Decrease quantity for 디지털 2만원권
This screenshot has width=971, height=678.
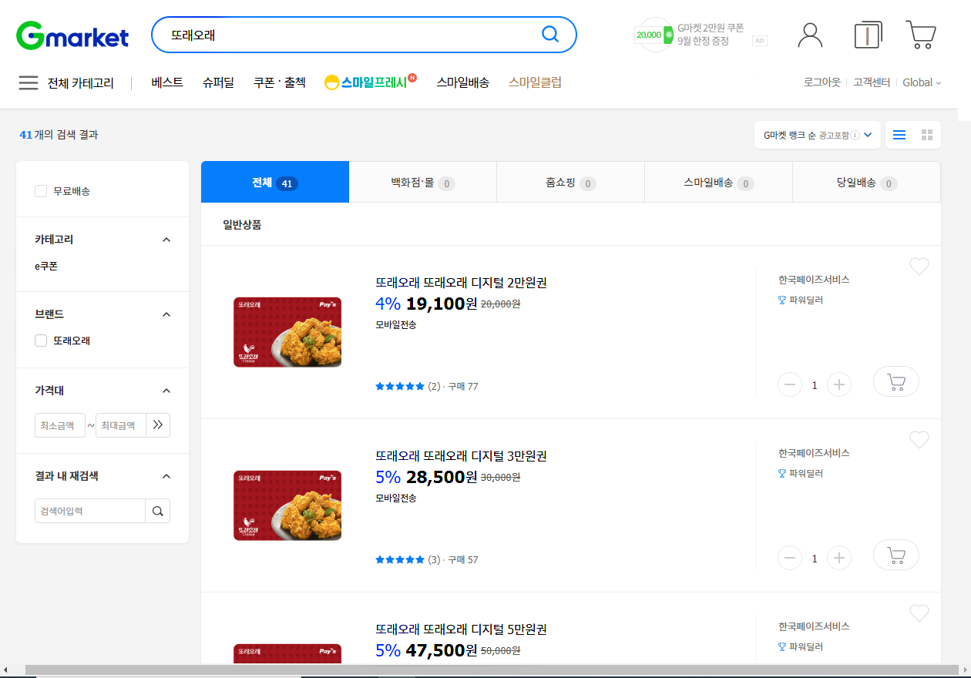pos(790,384)
